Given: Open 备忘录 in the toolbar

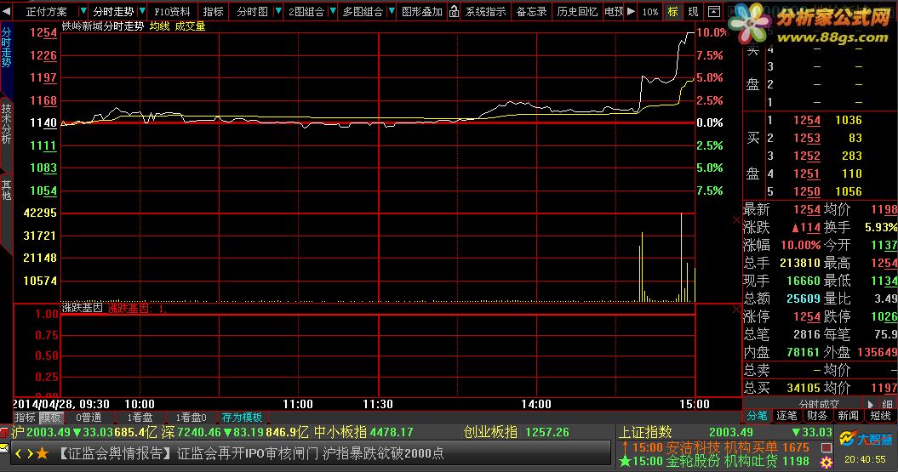Looking at the screenshot, I should click(531, 11).
